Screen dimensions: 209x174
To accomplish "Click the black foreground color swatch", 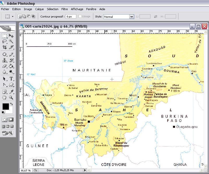I will tap(5, 107).
